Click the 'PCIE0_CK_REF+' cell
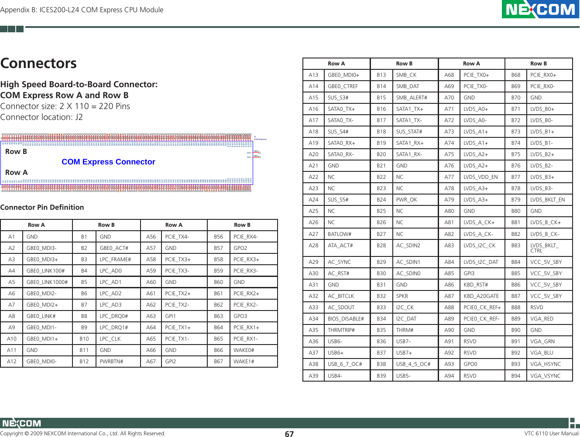This screenshot has height=437, width=580. pyautogui.click(x=482, y=307)
